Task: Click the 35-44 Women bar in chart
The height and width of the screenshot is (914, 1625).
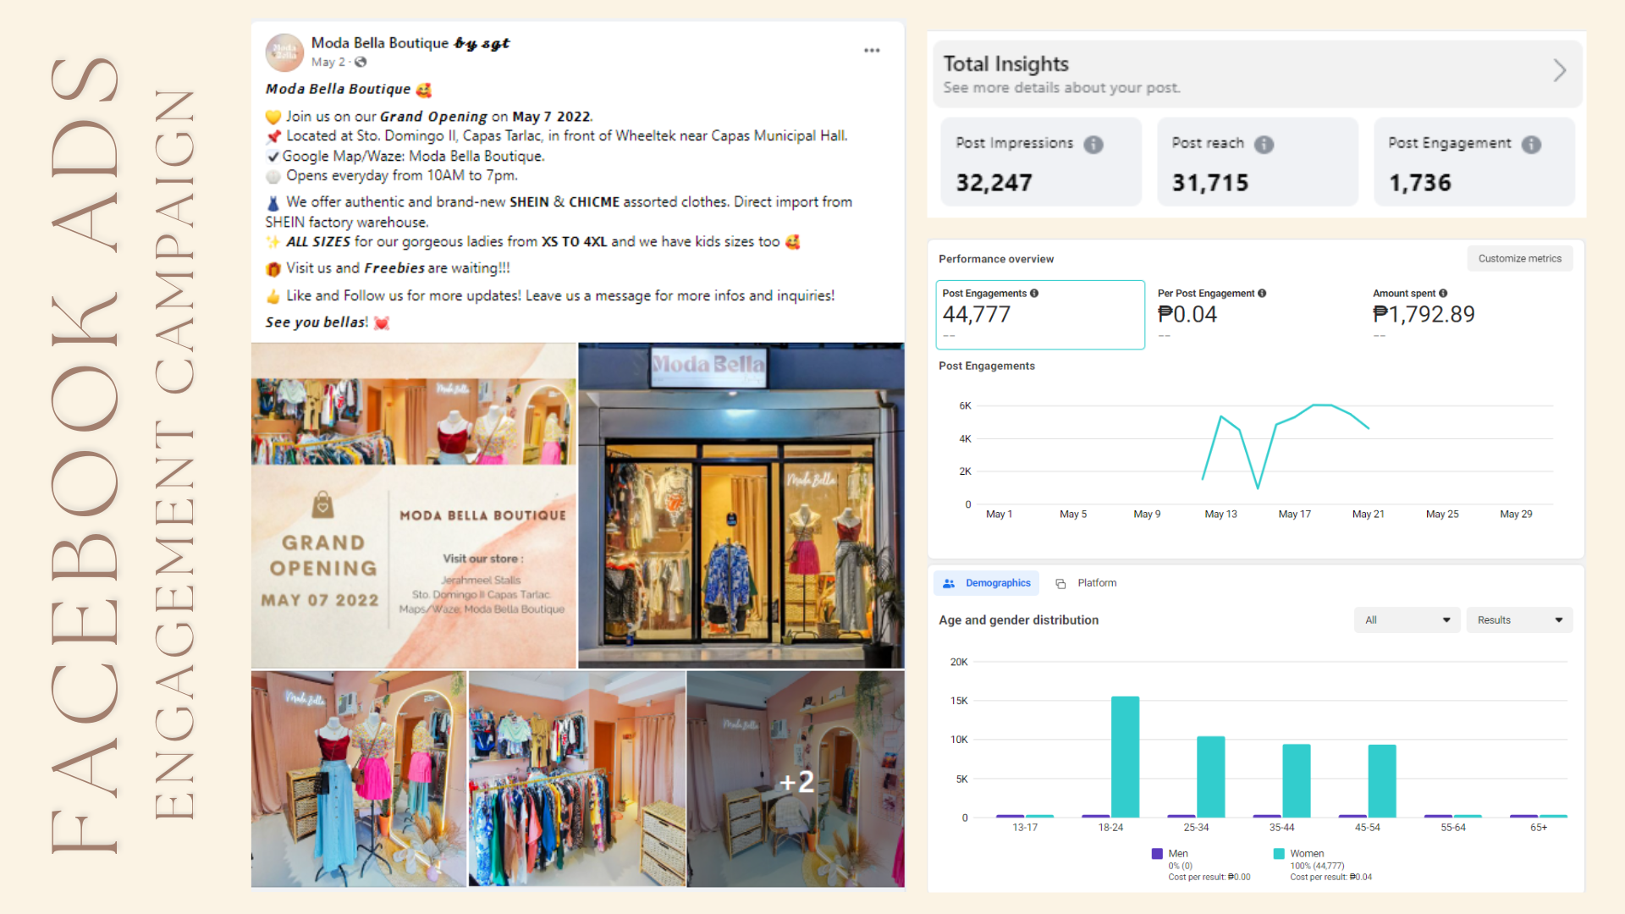Action: (x=1296, y=781)
